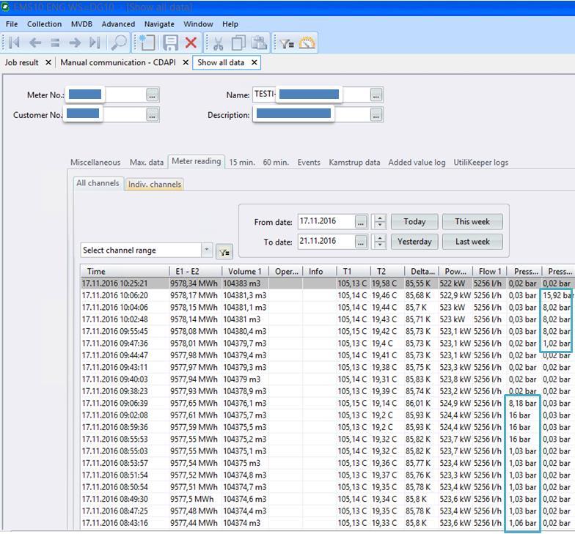The height and width of the screenshot is (534, 575).
Task: Open the File menu
Action: tap(12, 24)
